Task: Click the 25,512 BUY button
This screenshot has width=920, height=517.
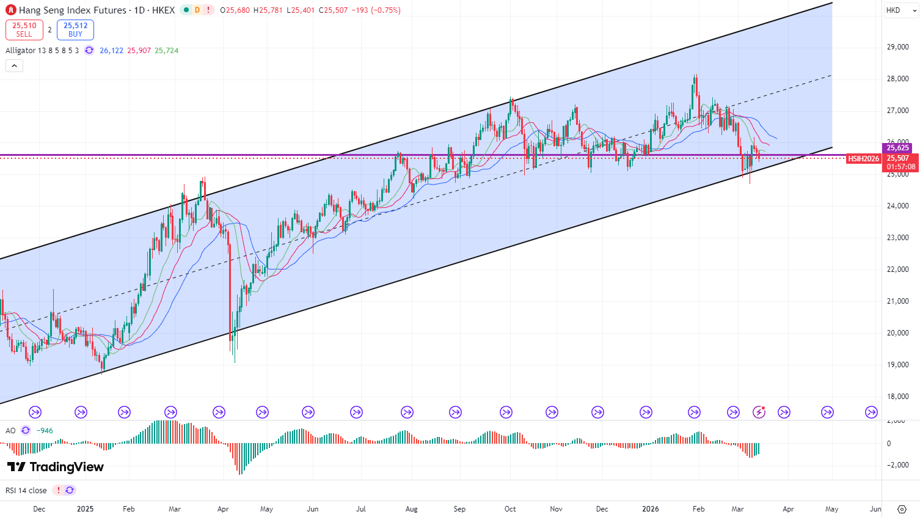Action: [75, 29]
